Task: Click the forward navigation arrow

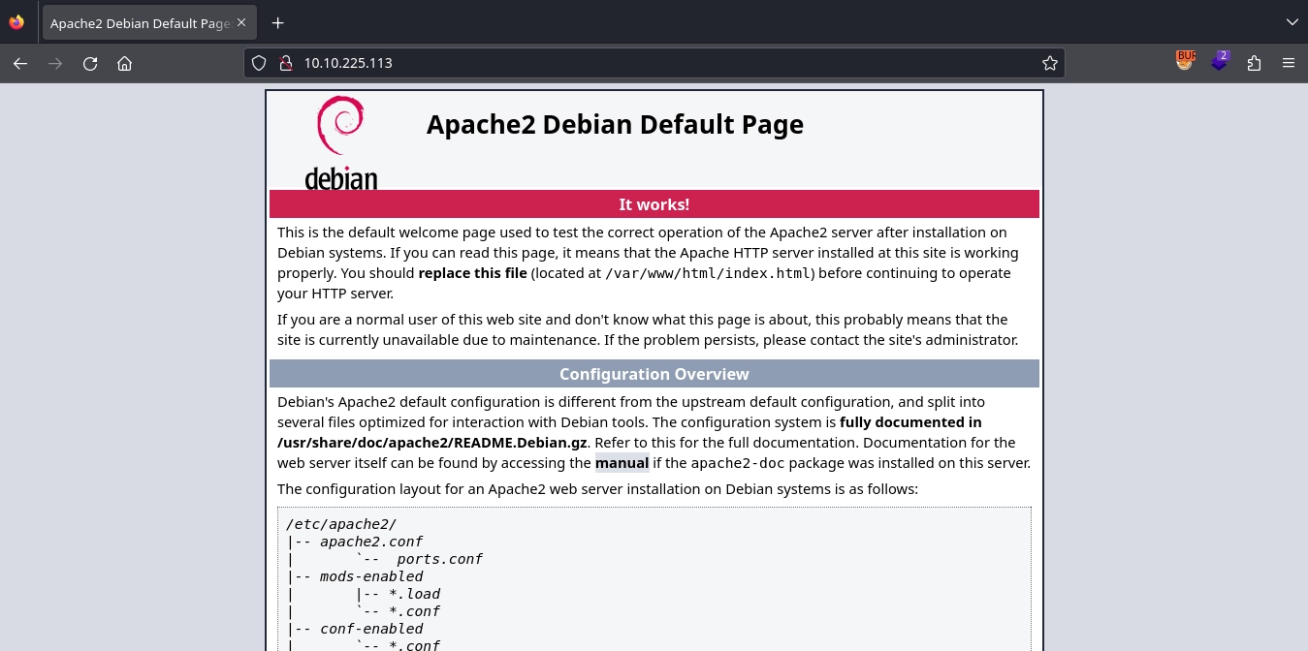Action: (55, 63)
